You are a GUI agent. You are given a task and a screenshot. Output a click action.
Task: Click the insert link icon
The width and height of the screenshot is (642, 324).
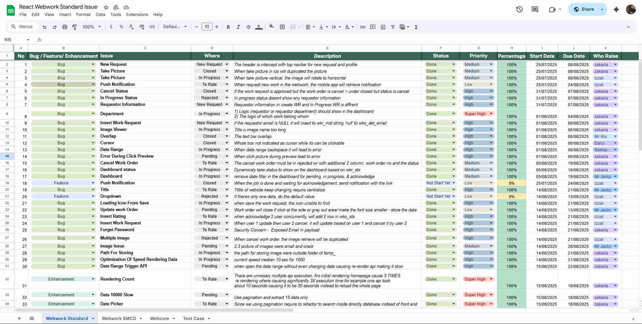pyautogui.click(x=363, y=27)
